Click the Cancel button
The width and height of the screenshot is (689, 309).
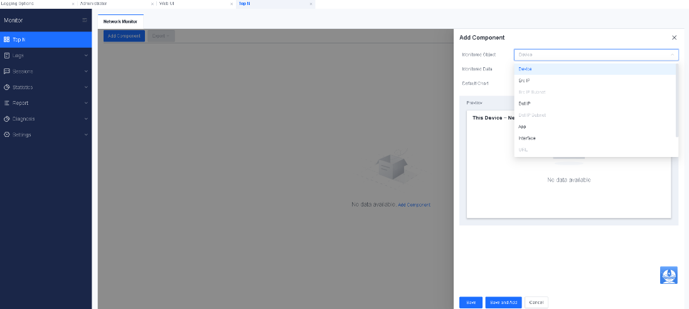(x=536, y=303)
